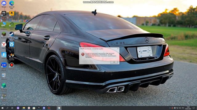Open taskbar search magnifier

coord(7,108)
